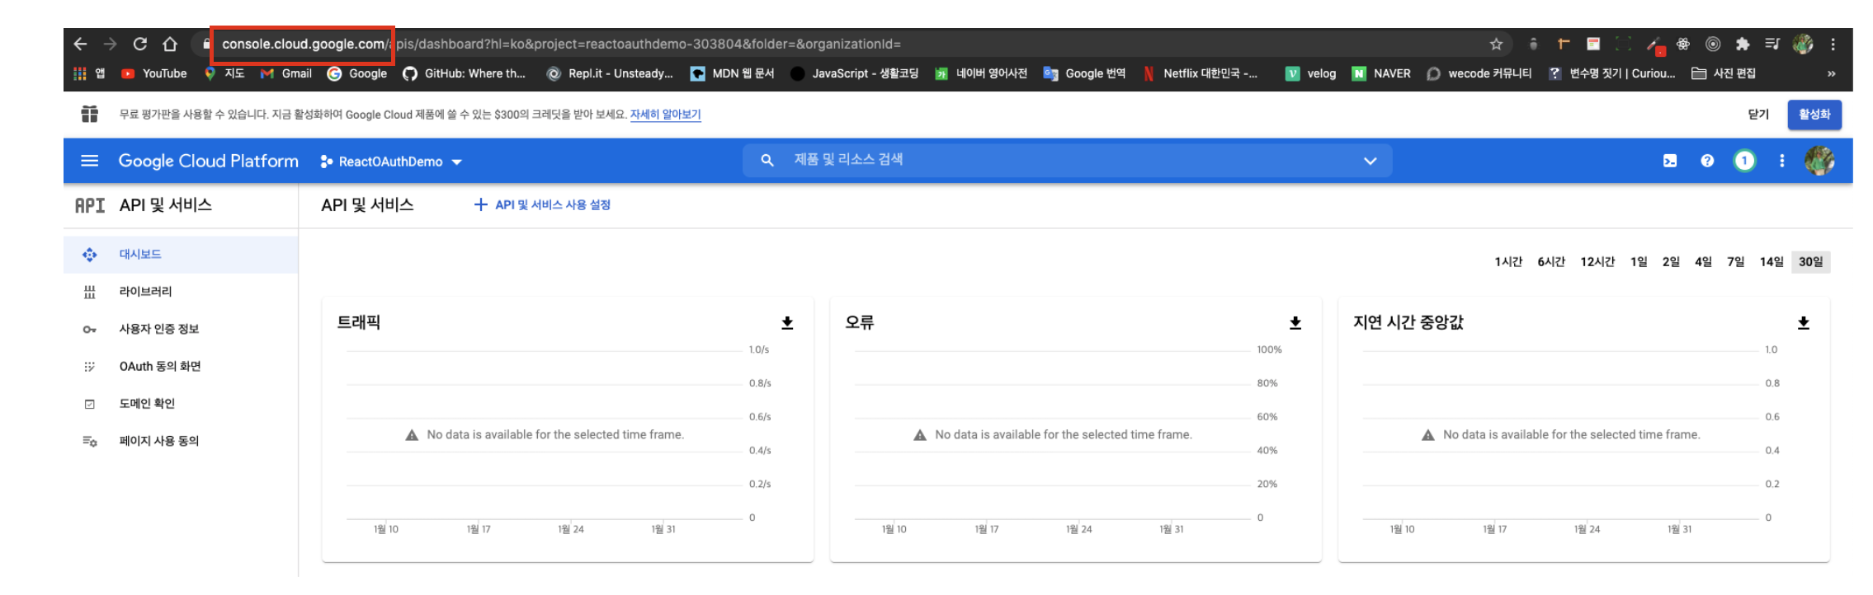This screenshot has width=1873, height=595.
Task: Reload the page with the refresh icon
Action: pyautogui.click(x=140, y=44)
